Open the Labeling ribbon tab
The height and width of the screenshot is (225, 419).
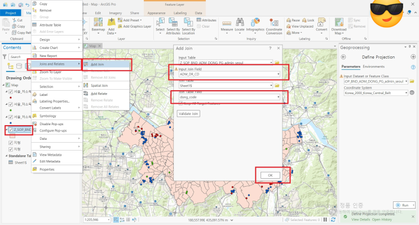[180, 13]
